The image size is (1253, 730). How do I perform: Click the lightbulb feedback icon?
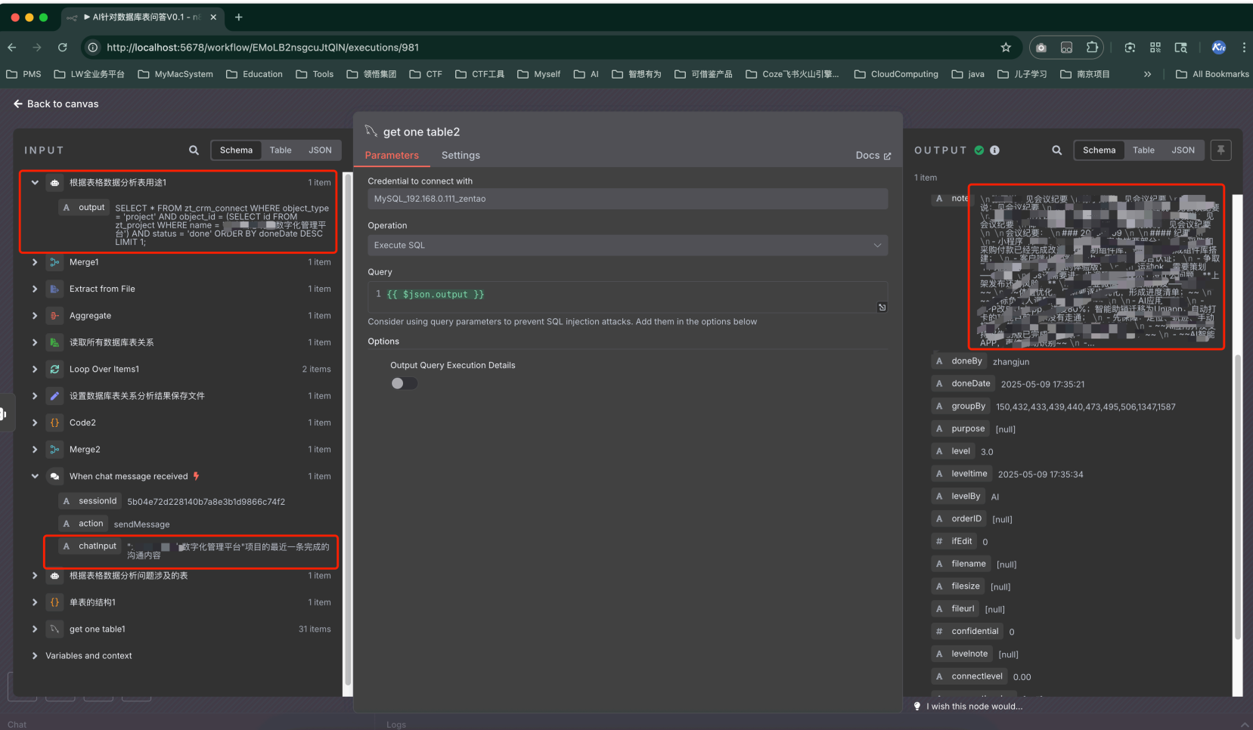click(917, 707)
